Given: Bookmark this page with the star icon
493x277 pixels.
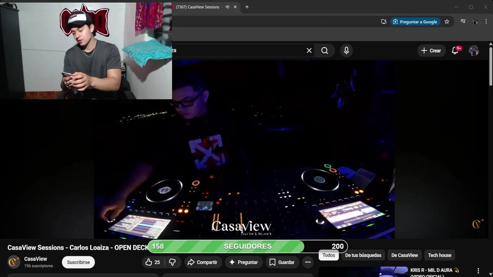Looking at the screenshot, I should point(447,22).
